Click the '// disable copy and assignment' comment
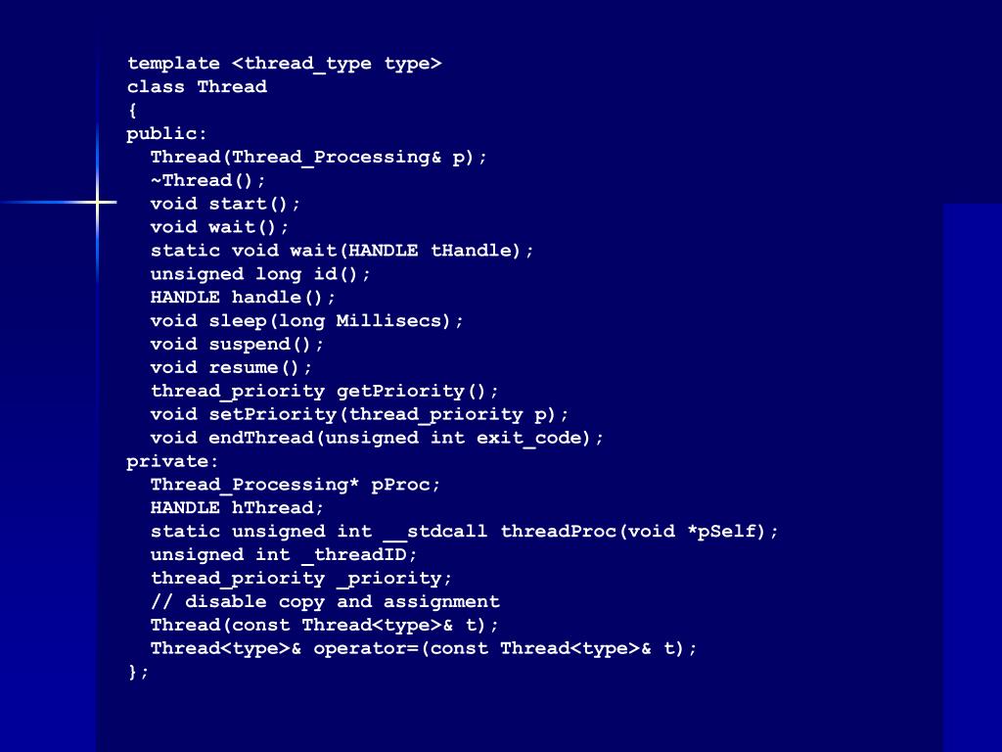Viewport: 1002px width, 752px height. [x=325, y=602]
